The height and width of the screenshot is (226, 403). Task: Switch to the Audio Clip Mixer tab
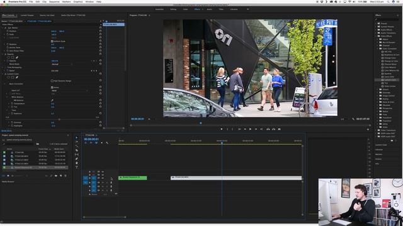pyautogui.click(x=73, y=15)
